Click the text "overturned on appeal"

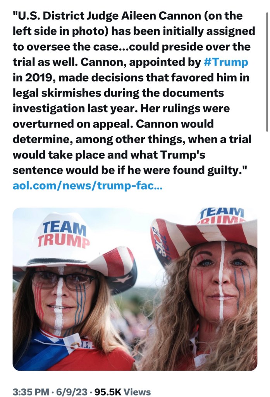[73, 124]
